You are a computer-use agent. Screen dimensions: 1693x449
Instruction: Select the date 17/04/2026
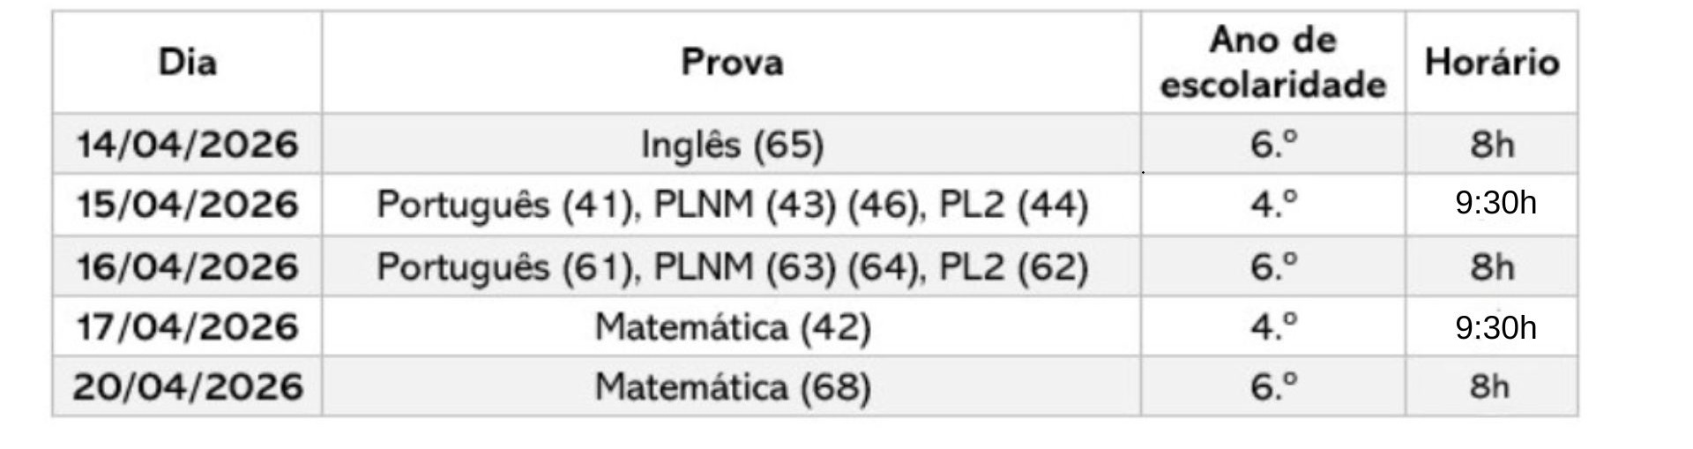click(187, 327)
